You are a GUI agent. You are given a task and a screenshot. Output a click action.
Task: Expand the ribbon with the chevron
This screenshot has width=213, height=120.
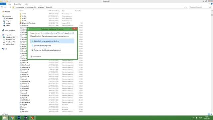click(x=209, y=4)
